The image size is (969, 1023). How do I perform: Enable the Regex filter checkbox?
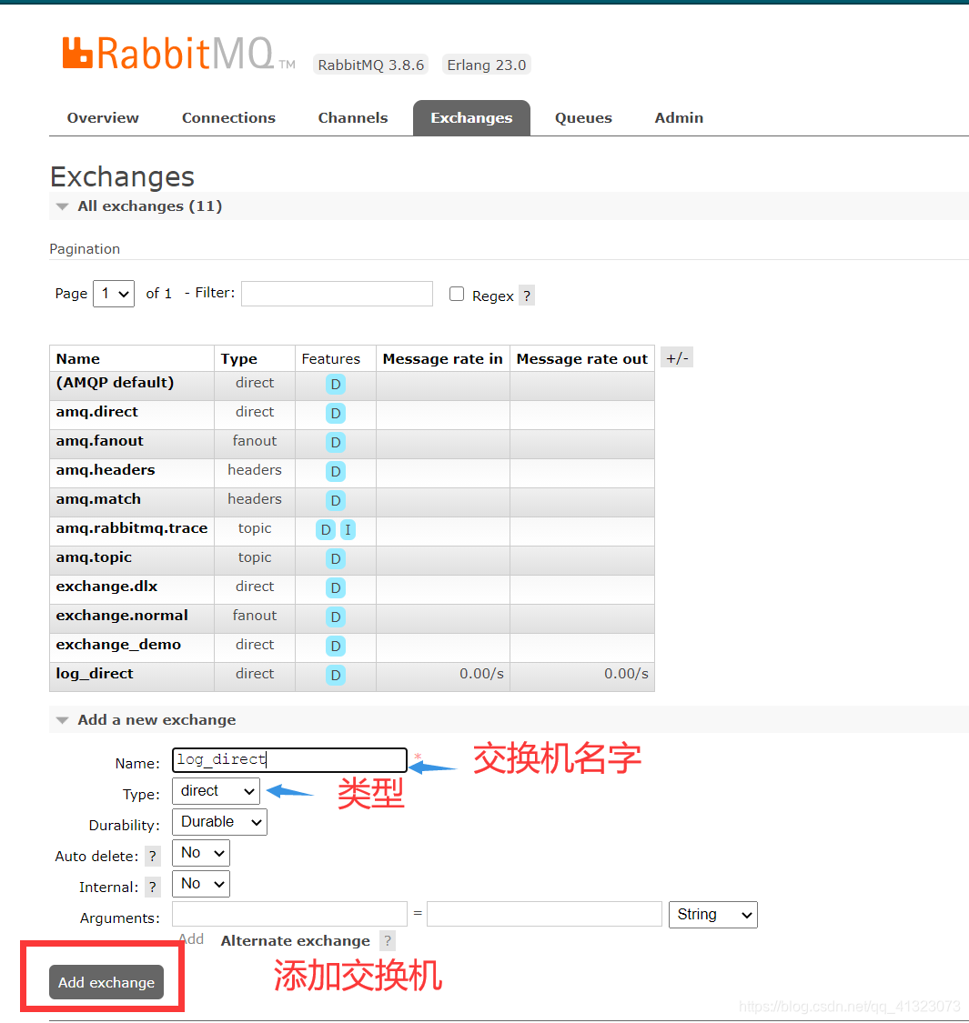pos(457,295)
